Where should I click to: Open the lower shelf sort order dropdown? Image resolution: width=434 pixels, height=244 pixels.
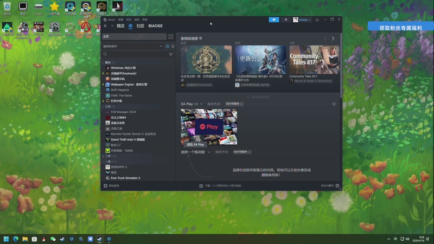point(242,152)
